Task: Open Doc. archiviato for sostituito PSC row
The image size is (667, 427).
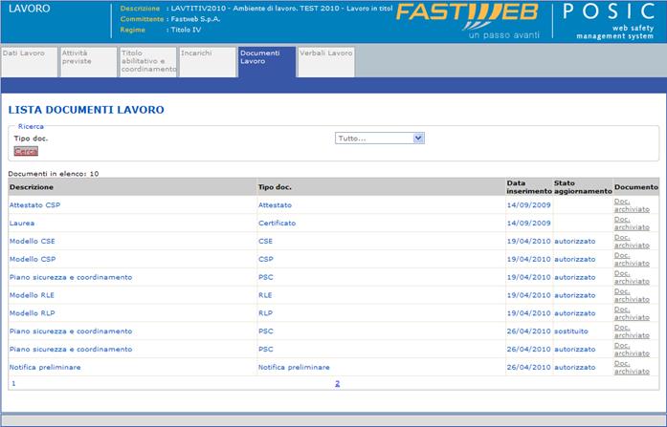Action: 632,331
